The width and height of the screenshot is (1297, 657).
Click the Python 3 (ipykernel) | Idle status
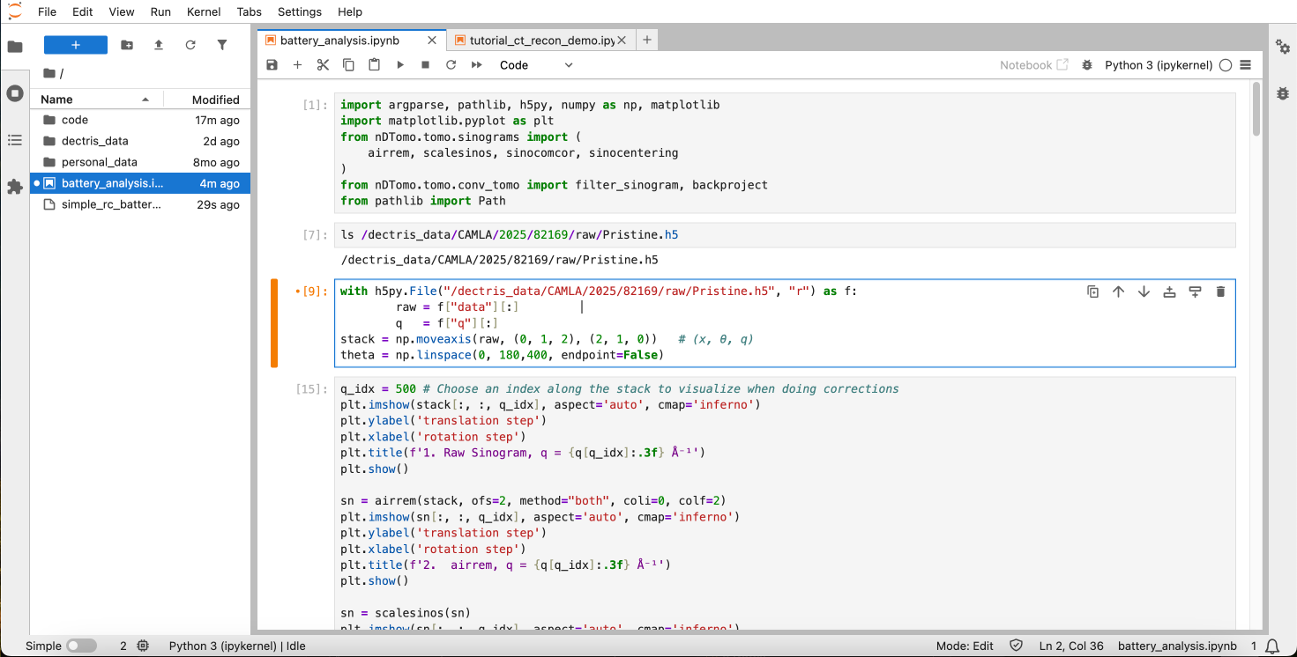coord(237,646)
